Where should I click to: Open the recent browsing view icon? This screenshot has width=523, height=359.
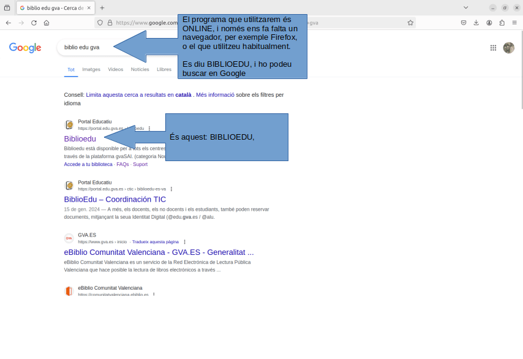pos(7,8)
